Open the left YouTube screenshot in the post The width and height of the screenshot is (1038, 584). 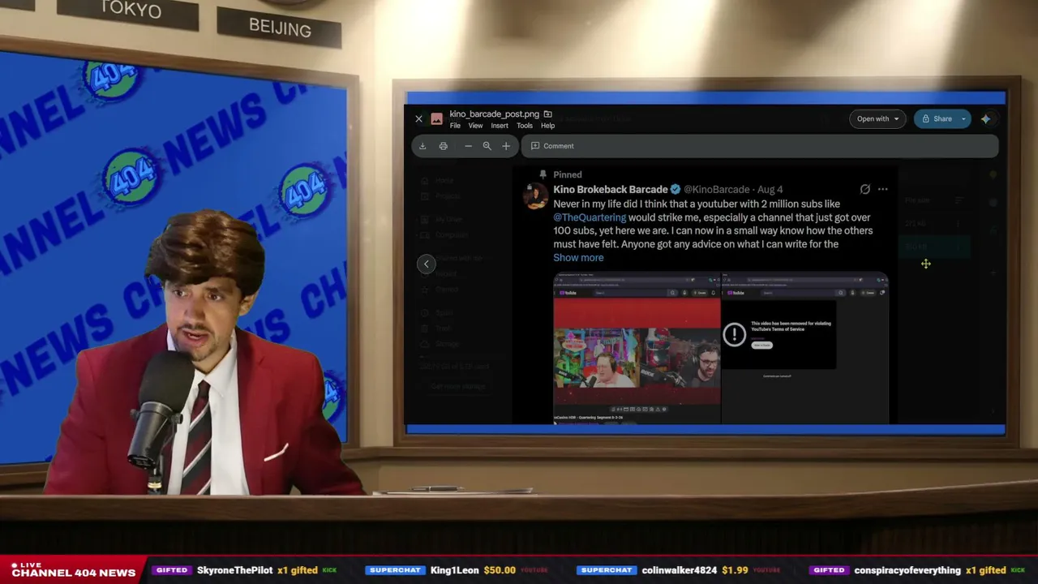click(x=637, y=349)
